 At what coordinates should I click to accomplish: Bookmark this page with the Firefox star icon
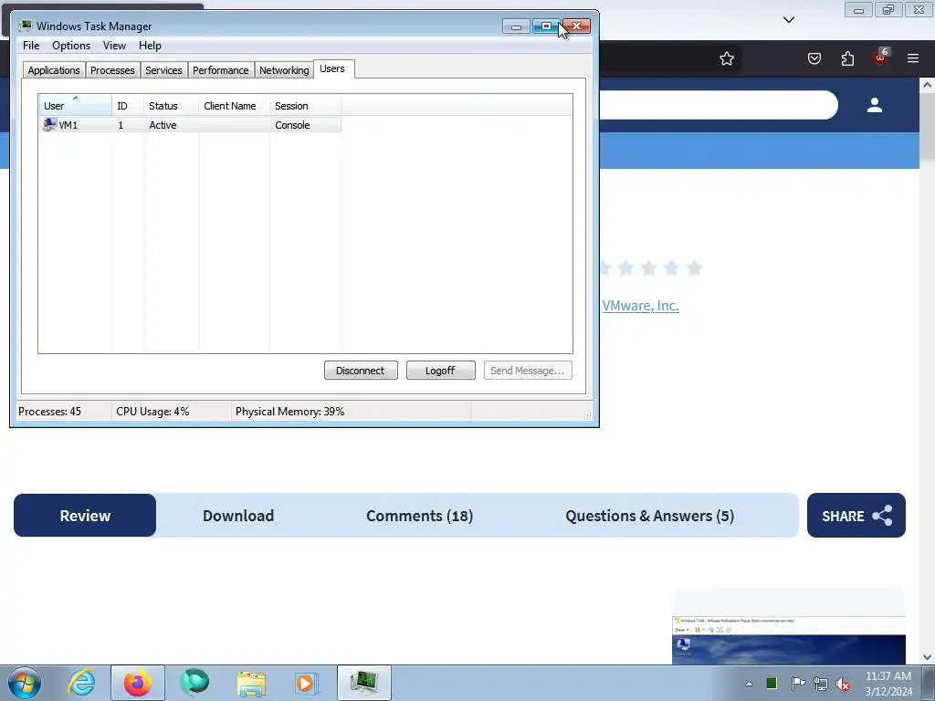726,58
